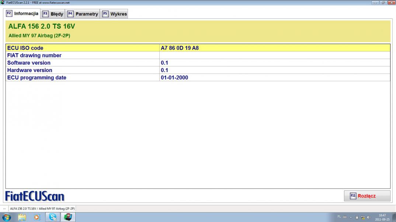Click the Allied MY 97 Airbag subtitle
This screenshot has width=396, height=222.
[x=39, y=36]
